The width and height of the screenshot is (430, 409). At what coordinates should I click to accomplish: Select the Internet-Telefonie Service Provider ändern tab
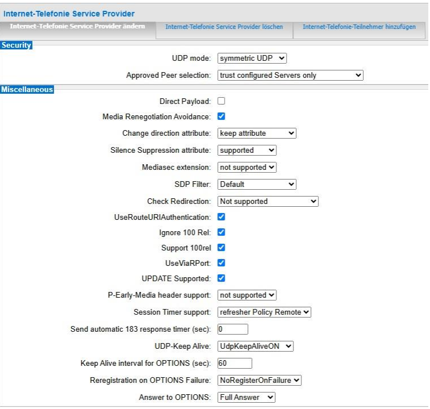coord(77,27)
